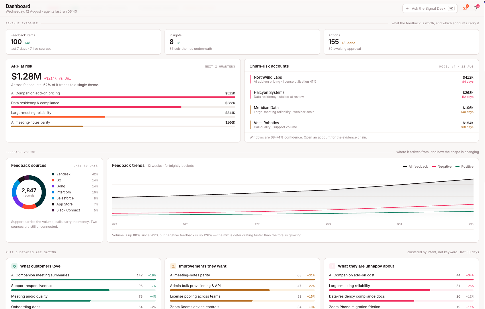The image size is (485, 309).
Task: Open the Feedback items summary card
Action: point(83,42)
